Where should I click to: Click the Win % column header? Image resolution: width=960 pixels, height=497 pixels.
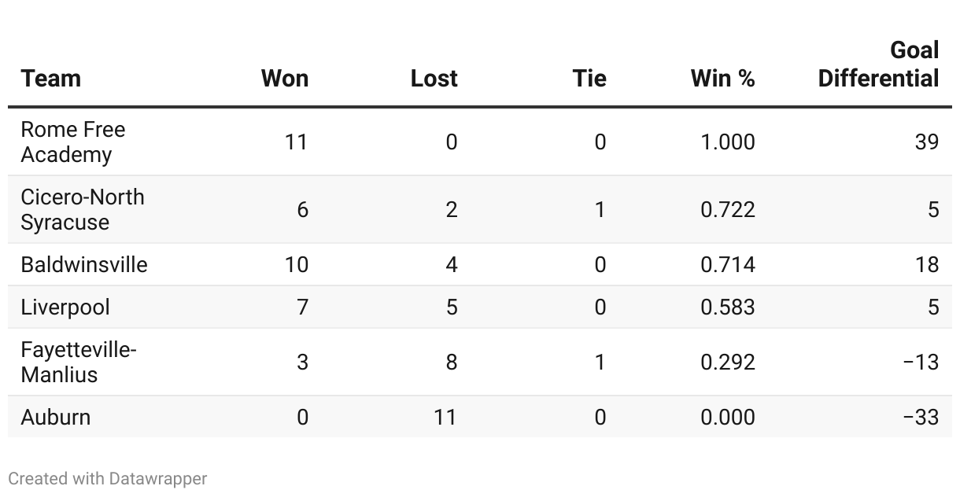coord(722,79)
